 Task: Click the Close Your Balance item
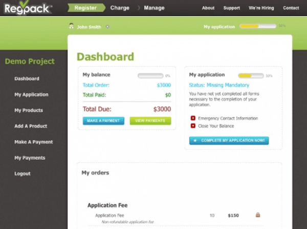click(216, 126)
